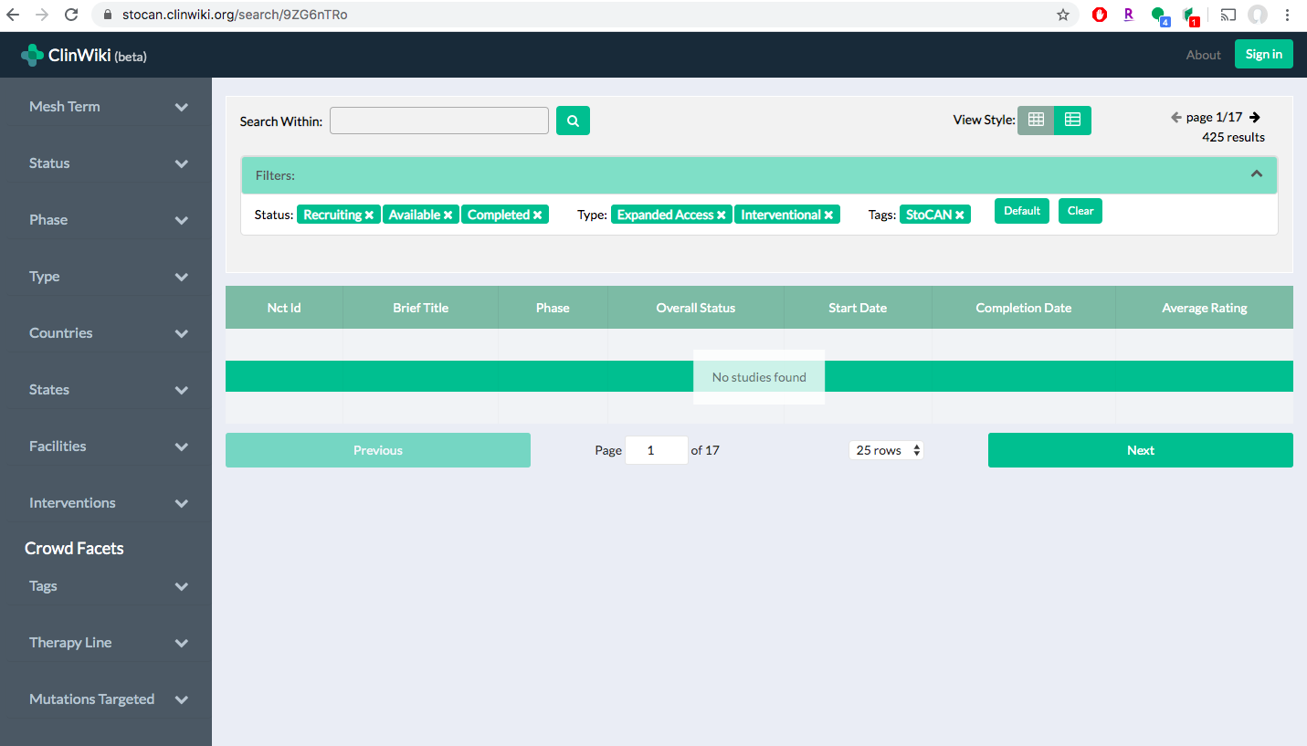1307x746 pixels.
Task: Click the Sign in button
Action: pos(1264,54)
